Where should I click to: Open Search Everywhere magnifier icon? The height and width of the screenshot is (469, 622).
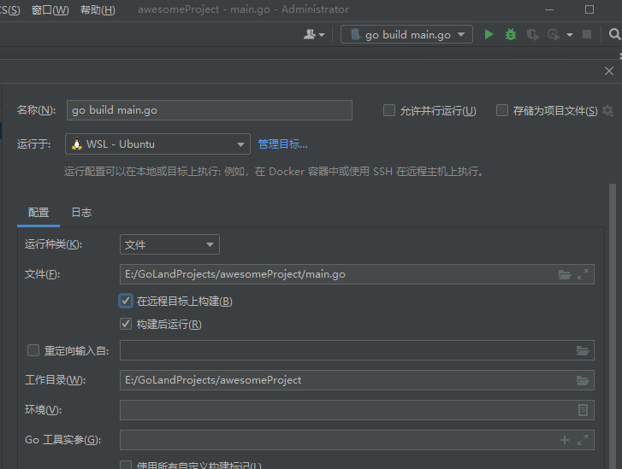[614, 34]
